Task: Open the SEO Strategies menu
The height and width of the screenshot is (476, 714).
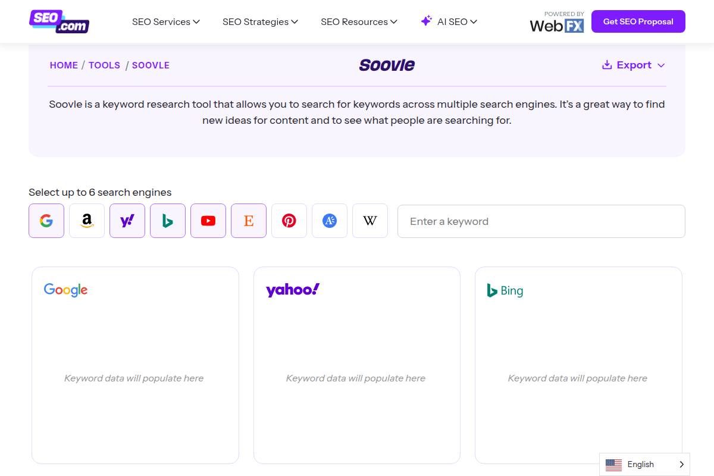Action: tap(260, 21)
